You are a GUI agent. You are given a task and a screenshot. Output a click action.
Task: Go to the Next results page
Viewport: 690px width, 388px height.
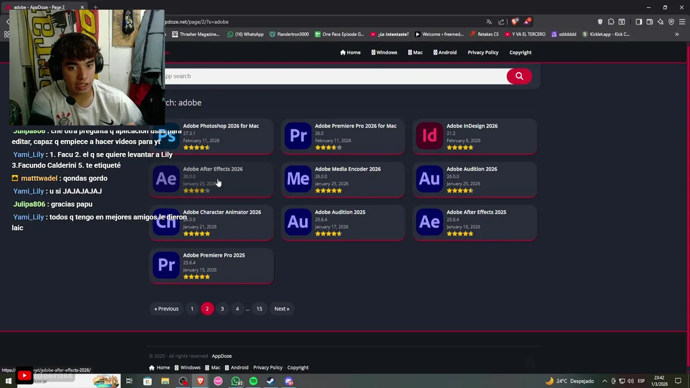(281, 309)
